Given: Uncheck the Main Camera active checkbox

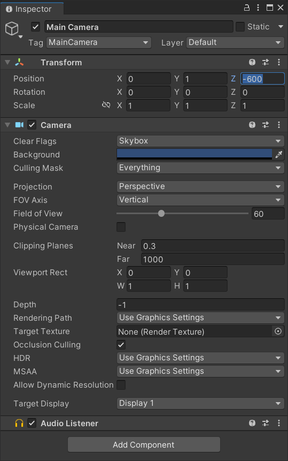Looking at the screenshot, I should (35, 27).
